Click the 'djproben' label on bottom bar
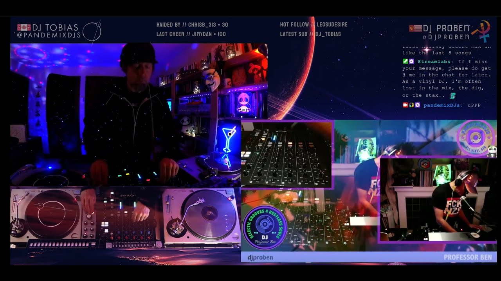 [260, 258]
